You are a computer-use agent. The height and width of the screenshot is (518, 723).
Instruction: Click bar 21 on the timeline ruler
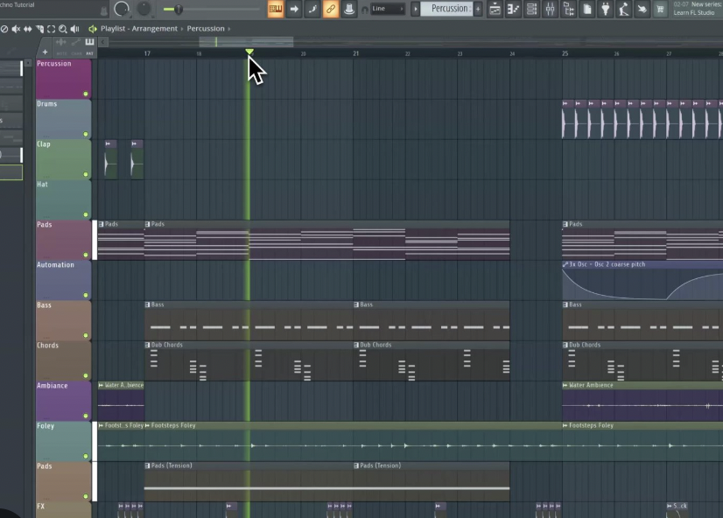[356, 53]
